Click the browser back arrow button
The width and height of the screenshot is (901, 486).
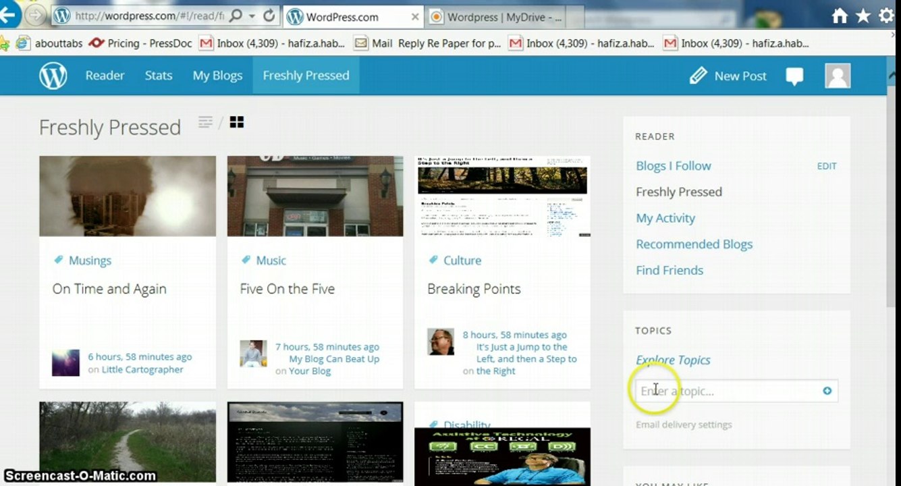(7, 16)
